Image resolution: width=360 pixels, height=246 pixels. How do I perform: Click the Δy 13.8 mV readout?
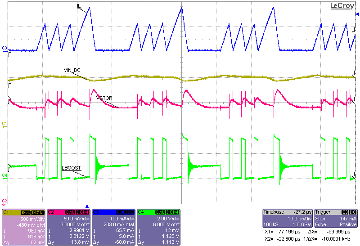(69, 242)
